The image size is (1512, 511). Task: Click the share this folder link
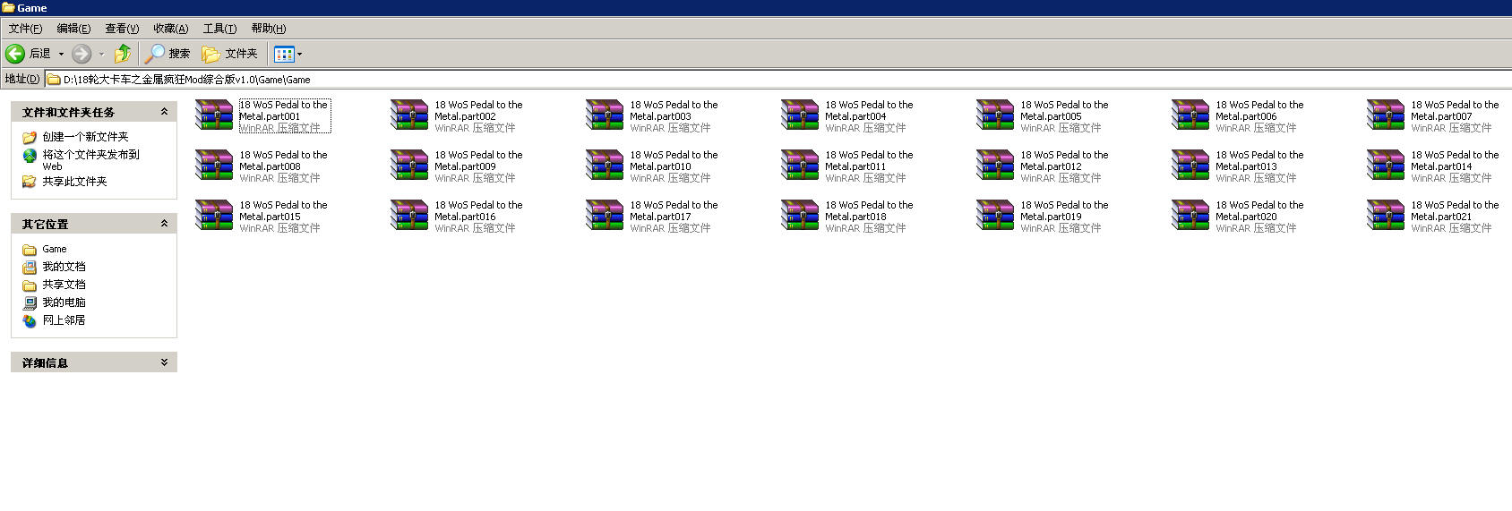74,182
